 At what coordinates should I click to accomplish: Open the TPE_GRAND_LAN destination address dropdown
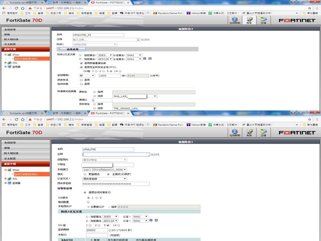[x=135, y=108]
